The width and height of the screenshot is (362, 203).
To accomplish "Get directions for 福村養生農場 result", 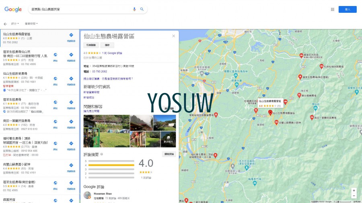I will [71, 146].
